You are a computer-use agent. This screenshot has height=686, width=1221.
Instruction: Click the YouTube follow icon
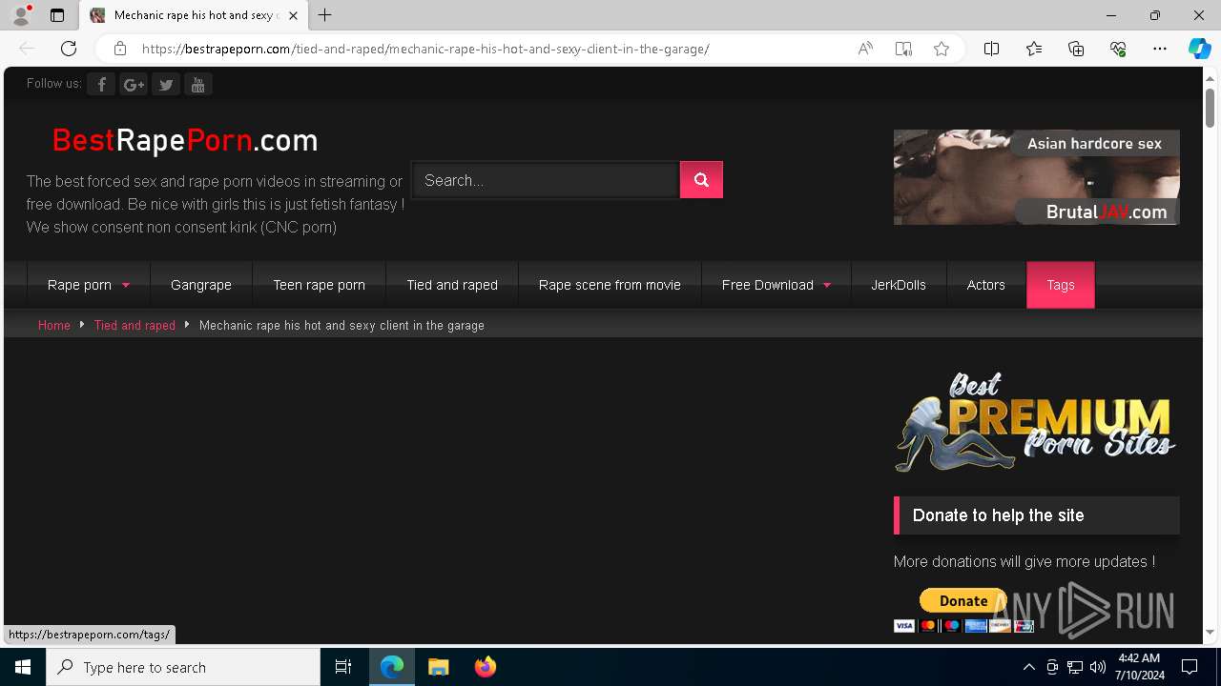(x=198, y=85)
